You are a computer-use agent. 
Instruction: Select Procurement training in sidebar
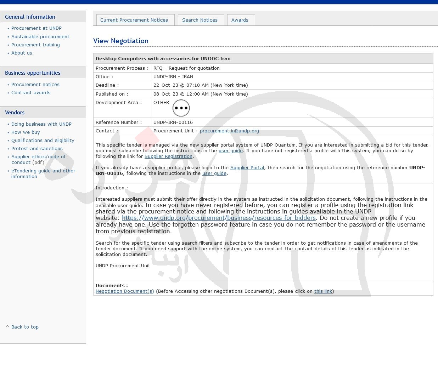[35, 45]
